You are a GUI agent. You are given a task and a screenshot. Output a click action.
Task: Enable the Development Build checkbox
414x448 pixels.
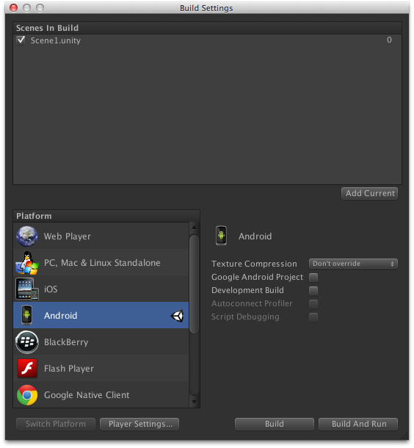tap(313, 291)
